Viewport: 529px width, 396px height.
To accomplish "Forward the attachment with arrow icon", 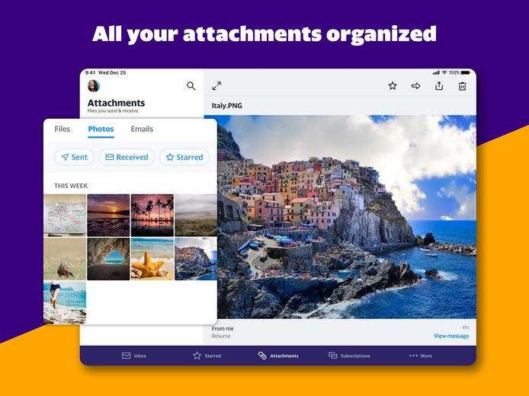I will 416,86.
